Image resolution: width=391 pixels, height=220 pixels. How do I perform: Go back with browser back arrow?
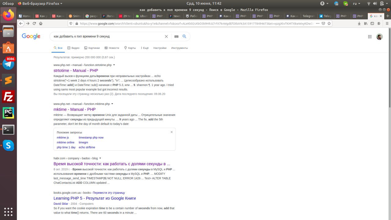coord(21,23)
